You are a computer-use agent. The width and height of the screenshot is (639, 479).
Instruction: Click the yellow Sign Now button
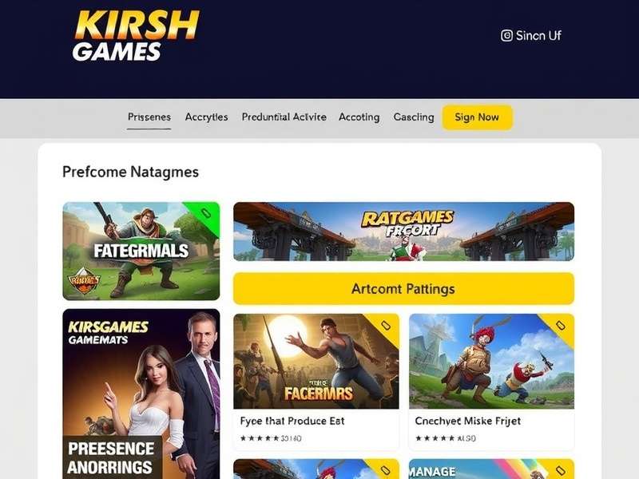click(x=477, y=117)
